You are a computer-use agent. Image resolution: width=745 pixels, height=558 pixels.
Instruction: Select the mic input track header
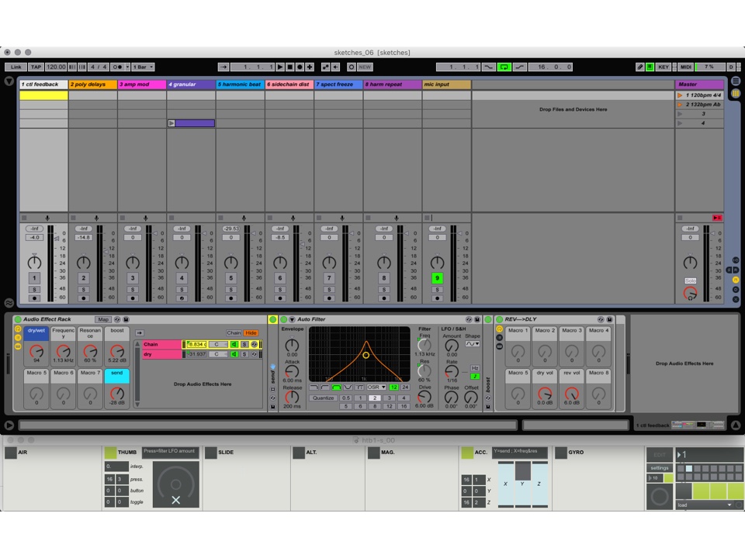447,84
